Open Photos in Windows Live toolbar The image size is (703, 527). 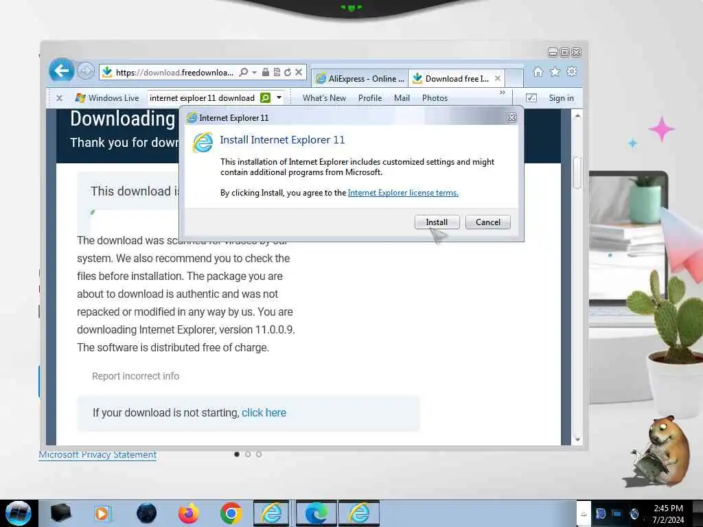click(x=435, y=97)
